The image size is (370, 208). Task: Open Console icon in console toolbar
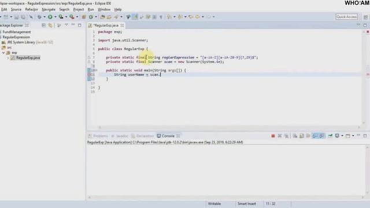[348, 136]
